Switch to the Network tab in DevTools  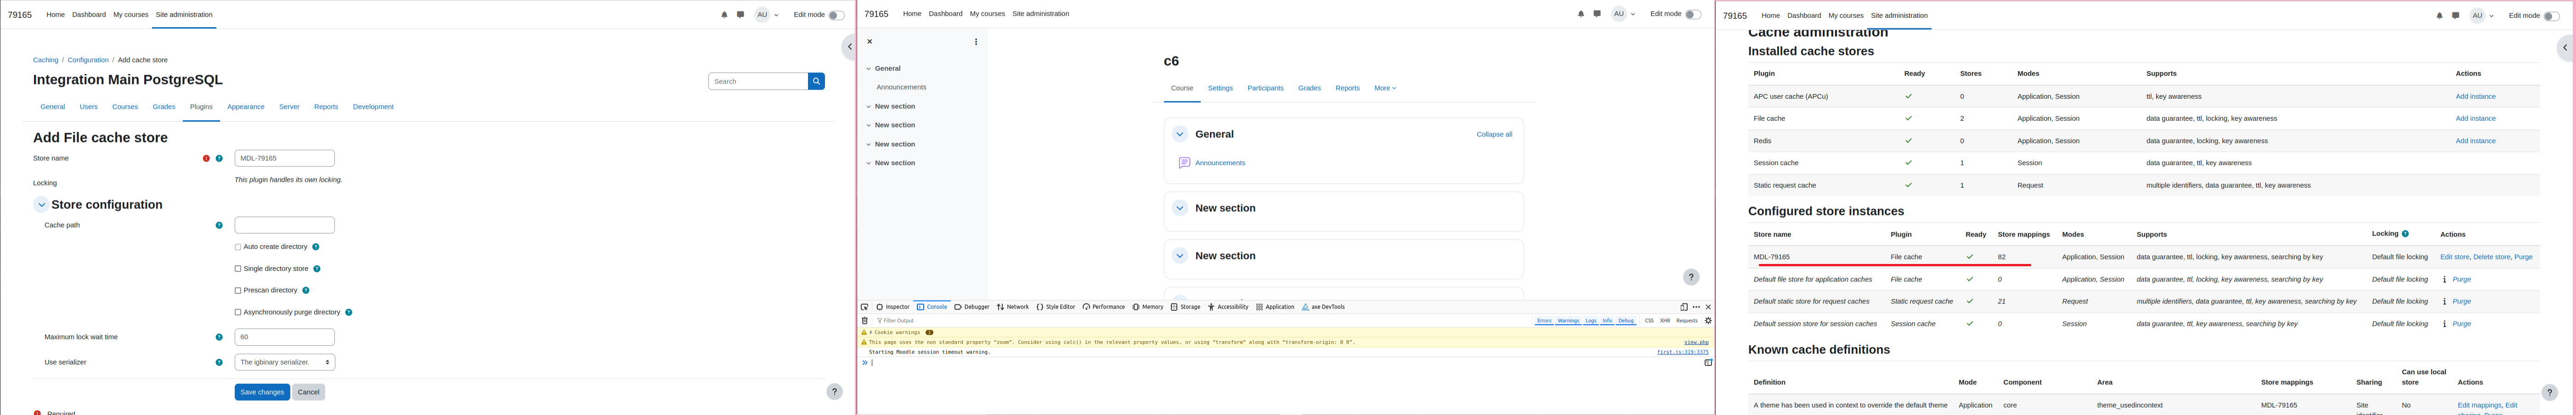coord(1013,307)
